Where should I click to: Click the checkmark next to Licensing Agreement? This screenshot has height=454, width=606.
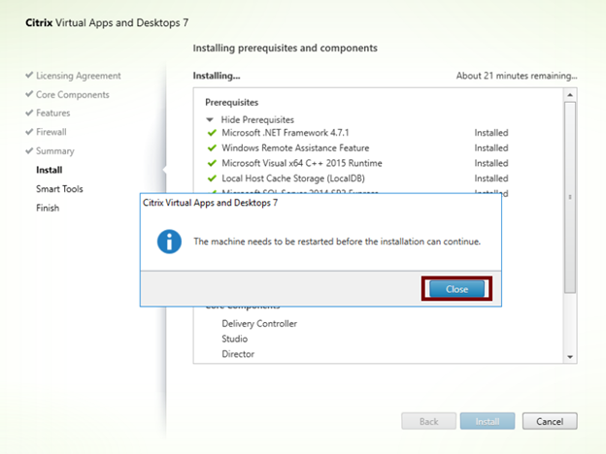(x=29, y=75)
